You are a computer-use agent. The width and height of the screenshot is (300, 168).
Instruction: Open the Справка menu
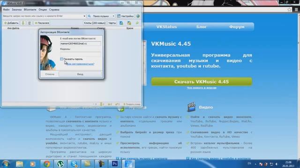(54, 9)
